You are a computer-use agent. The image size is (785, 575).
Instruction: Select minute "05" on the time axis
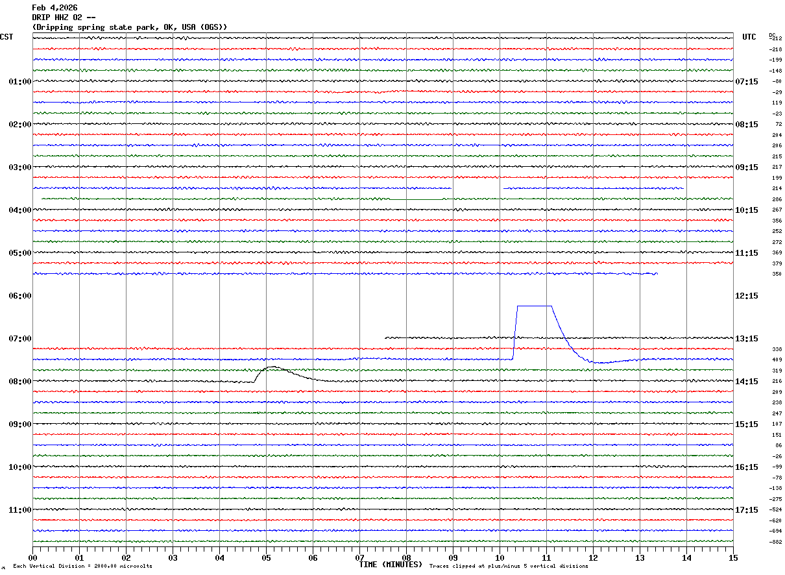[266, 558]
